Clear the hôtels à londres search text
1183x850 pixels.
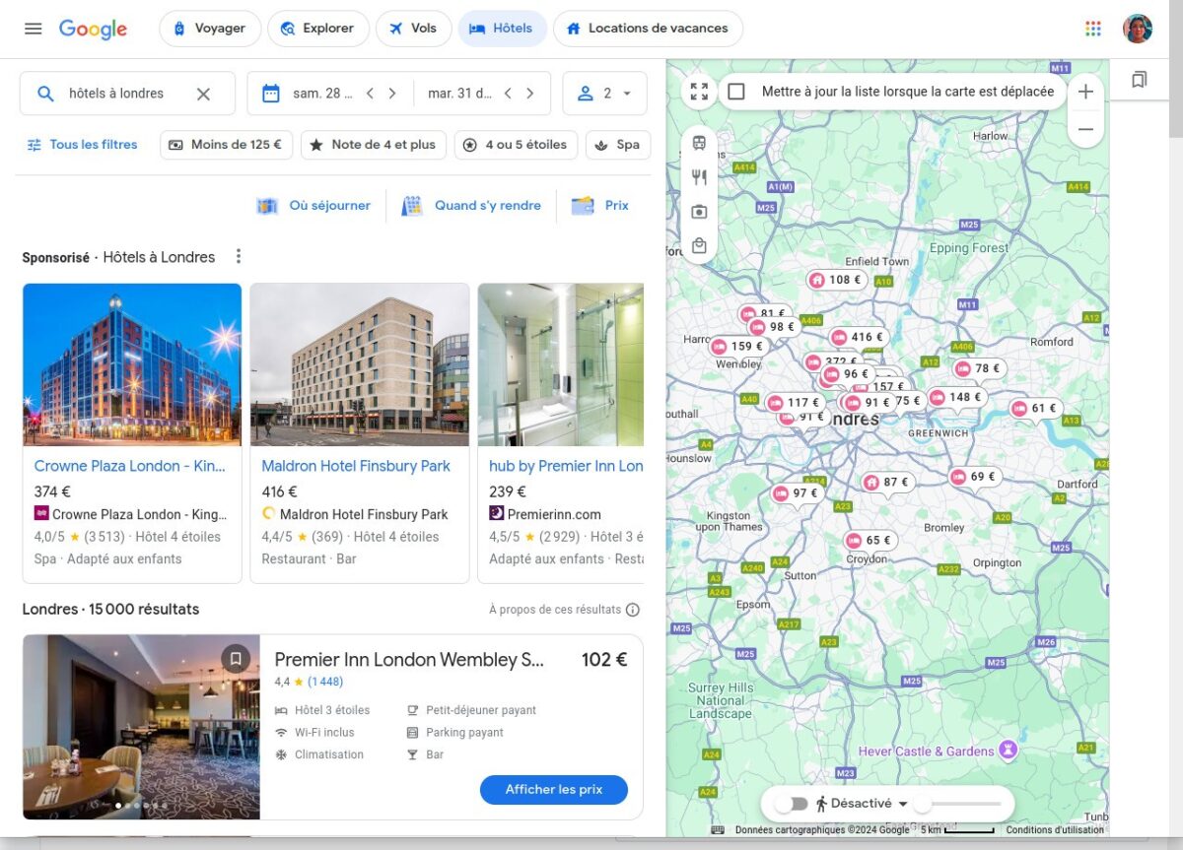(x=203, y=94)
